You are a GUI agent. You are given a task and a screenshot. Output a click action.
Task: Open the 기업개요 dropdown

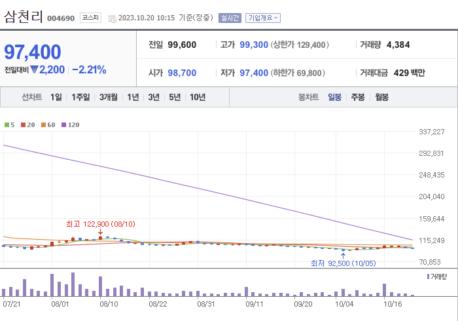pyautogui.click(x=263, y=18)
